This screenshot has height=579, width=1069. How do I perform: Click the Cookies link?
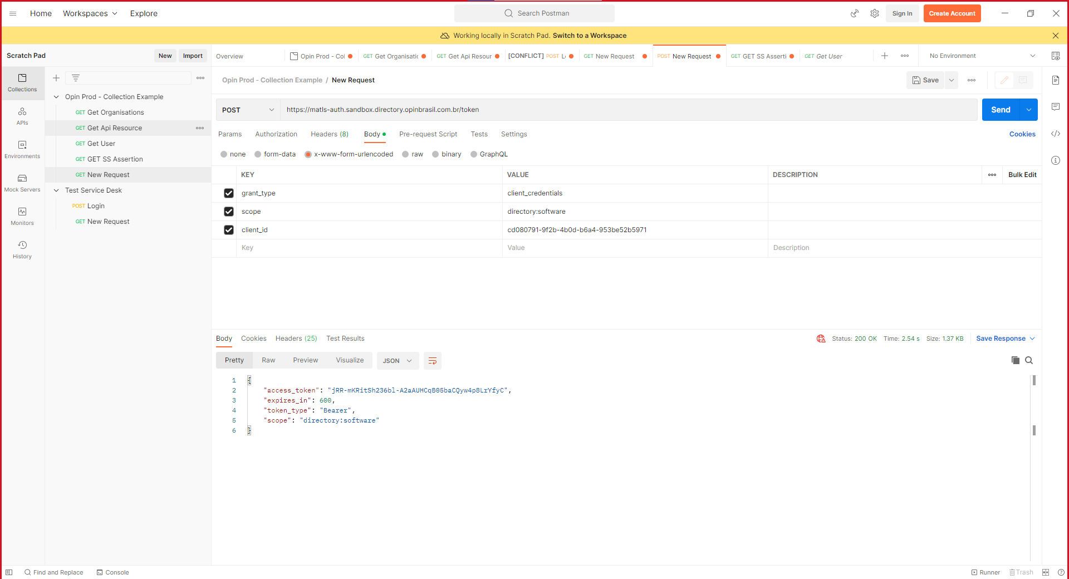coord(1022,134)
